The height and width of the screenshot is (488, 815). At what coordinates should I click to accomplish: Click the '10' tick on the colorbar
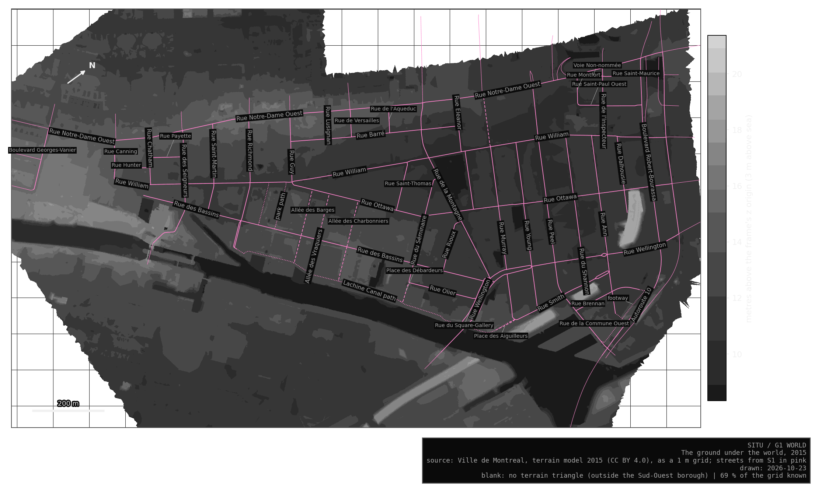tap(737, 355)
